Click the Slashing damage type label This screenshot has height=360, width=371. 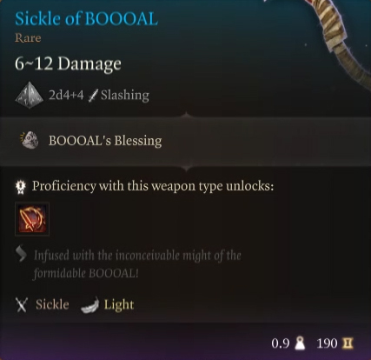click(x=125, y=95)
